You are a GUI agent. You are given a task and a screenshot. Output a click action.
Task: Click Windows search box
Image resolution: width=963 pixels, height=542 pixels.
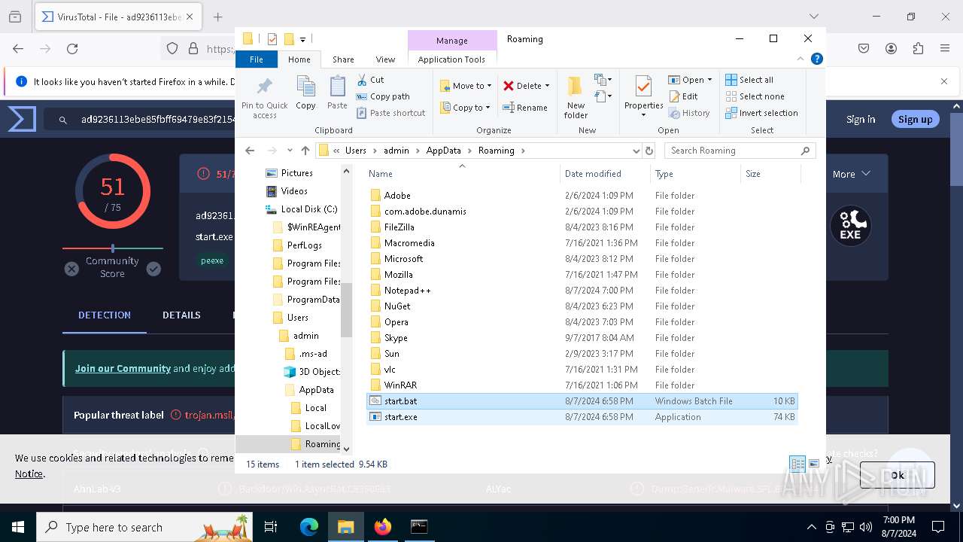[x=145, y=527]
